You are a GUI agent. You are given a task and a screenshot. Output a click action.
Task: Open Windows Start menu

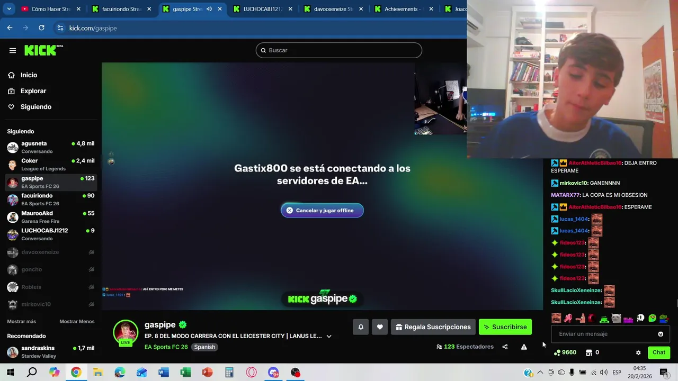pyautogui.click(x=10, y=373)
